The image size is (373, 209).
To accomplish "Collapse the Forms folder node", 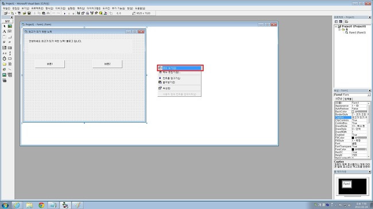I will click(340, 30).
